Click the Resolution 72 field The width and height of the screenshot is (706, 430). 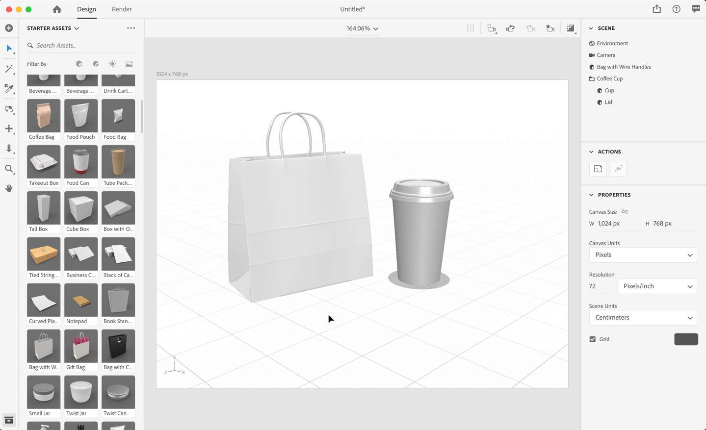(x=601, y=286)
